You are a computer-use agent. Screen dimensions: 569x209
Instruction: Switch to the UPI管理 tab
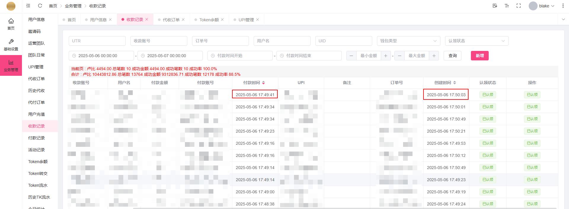click(x=246, y=20)
